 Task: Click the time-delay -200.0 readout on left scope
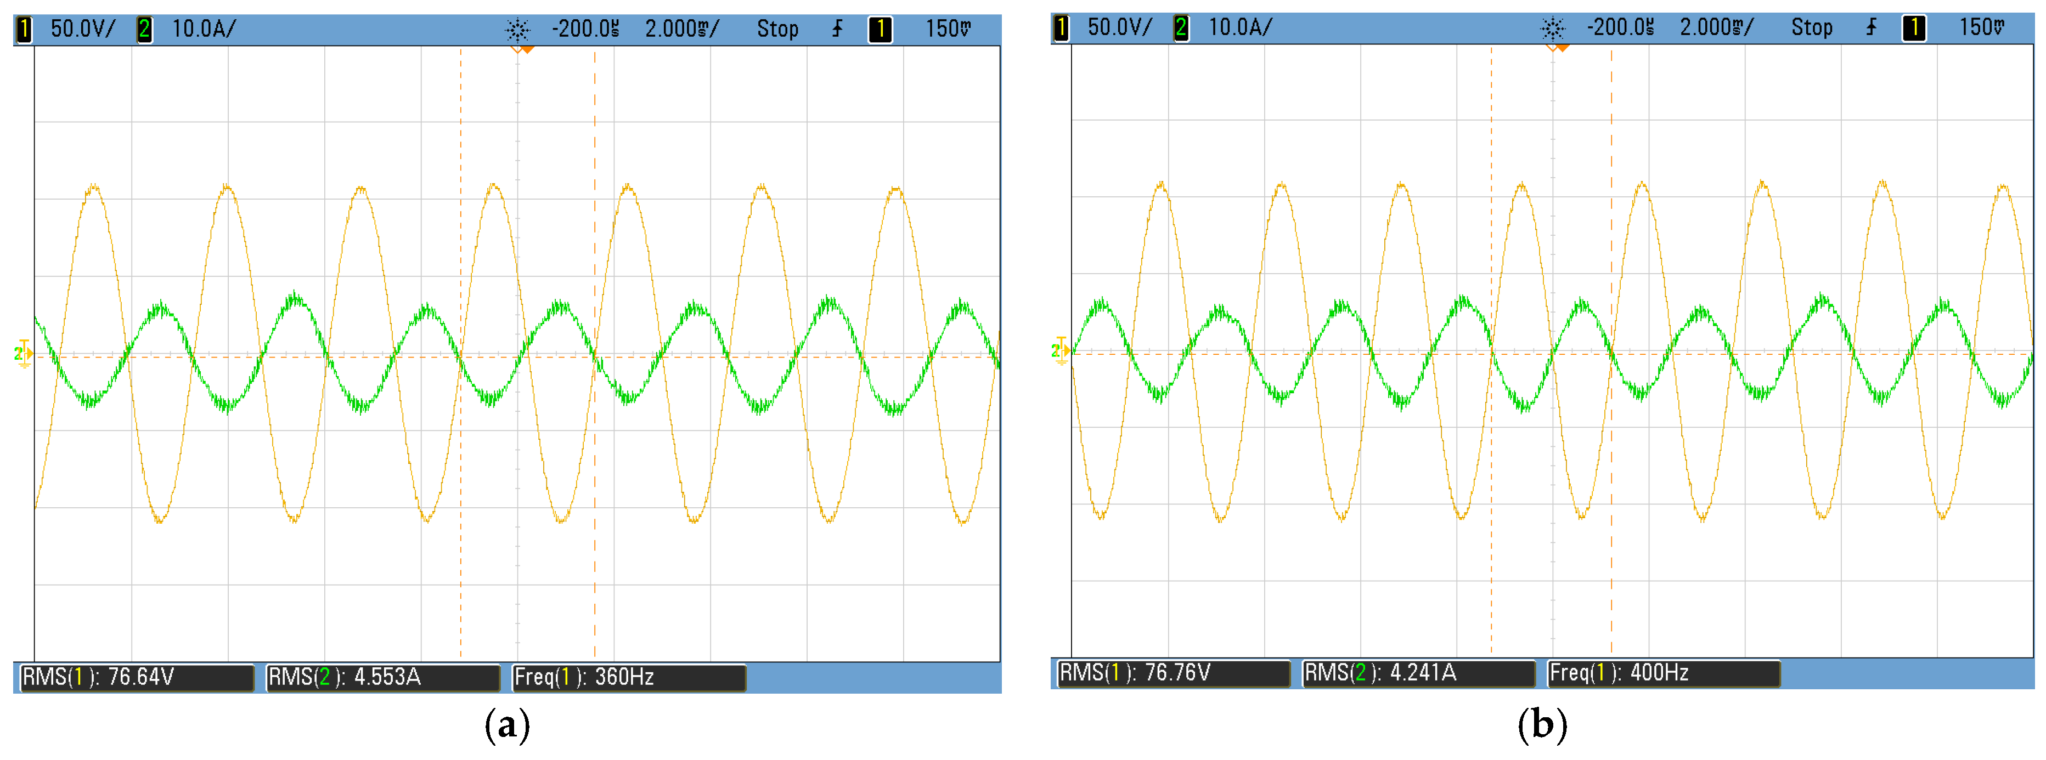click(x=585, y=30)
